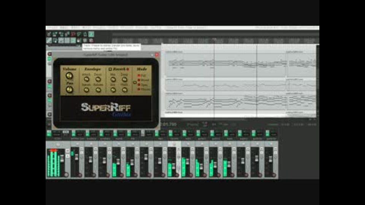Click SuperRiff Pan knob
This screenshot has width=365, height=205.
pyautogui.click(x=69, y=89)
